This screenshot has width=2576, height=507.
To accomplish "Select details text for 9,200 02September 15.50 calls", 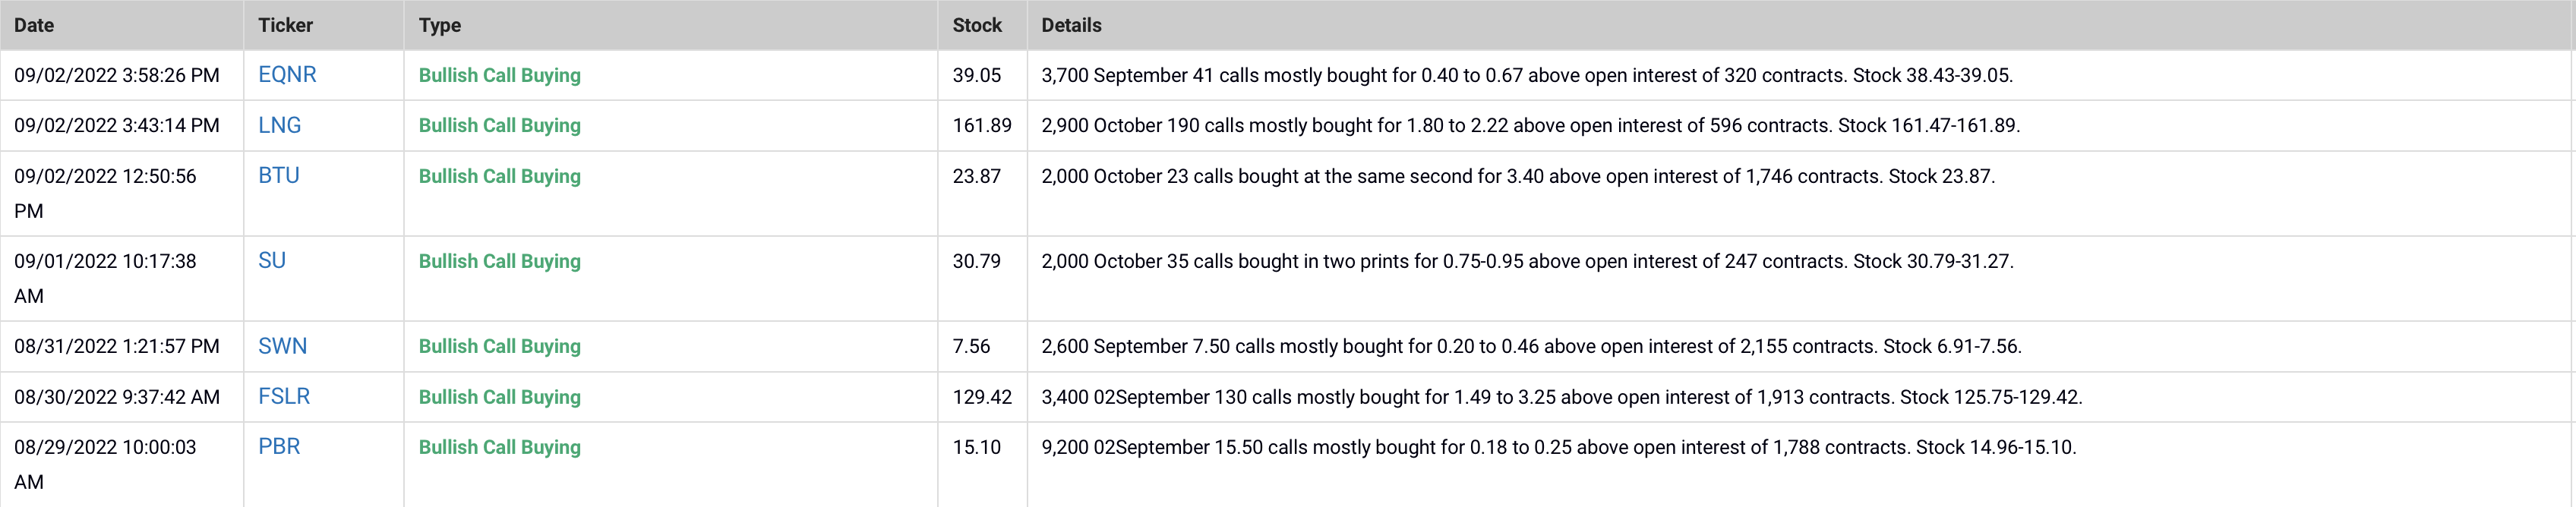I will [1558, 447].
